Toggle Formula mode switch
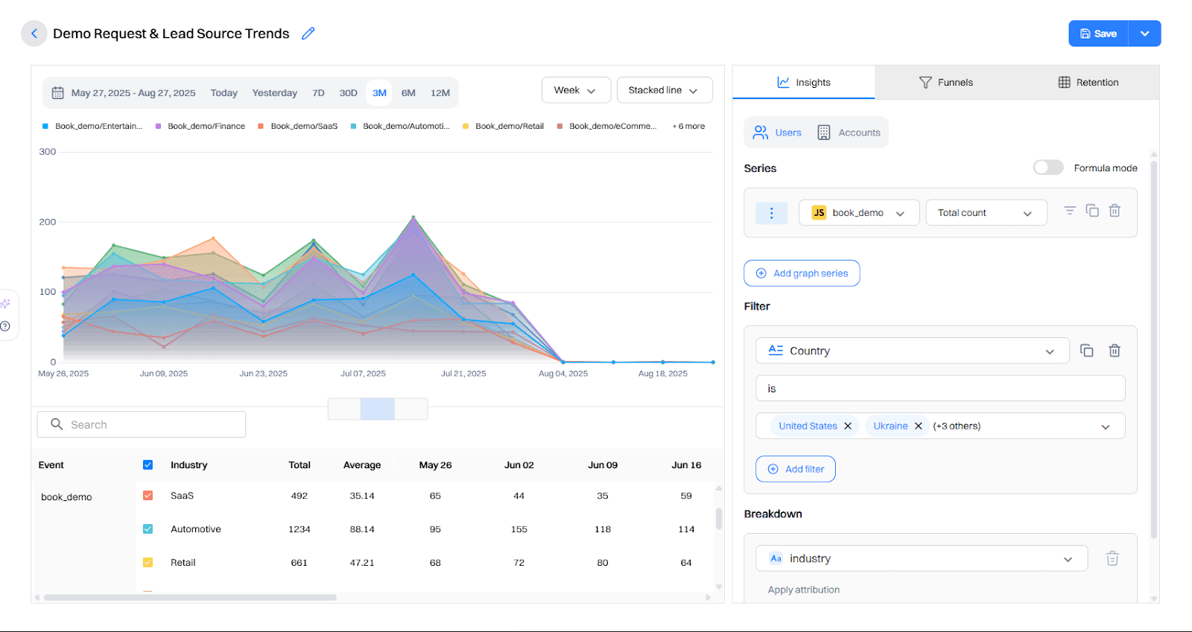 tap(1047, 167)
